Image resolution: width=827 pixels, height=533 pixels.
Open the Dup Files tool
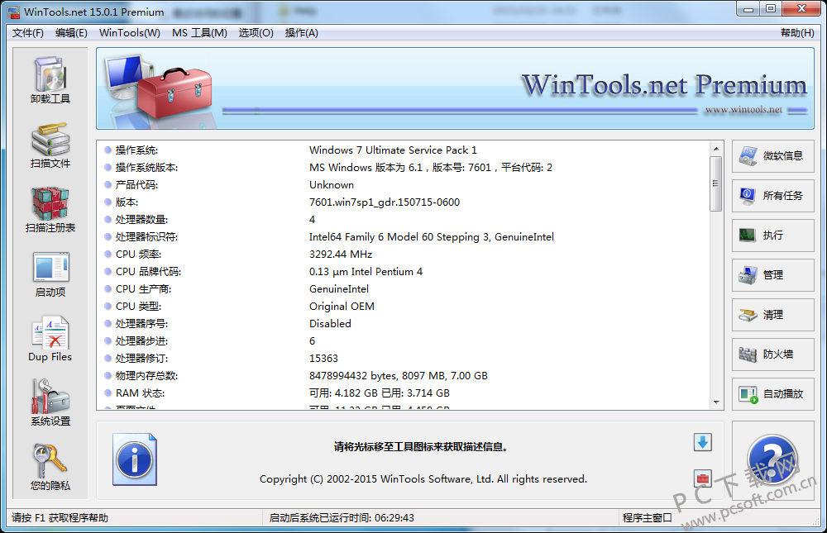[50, 339]
